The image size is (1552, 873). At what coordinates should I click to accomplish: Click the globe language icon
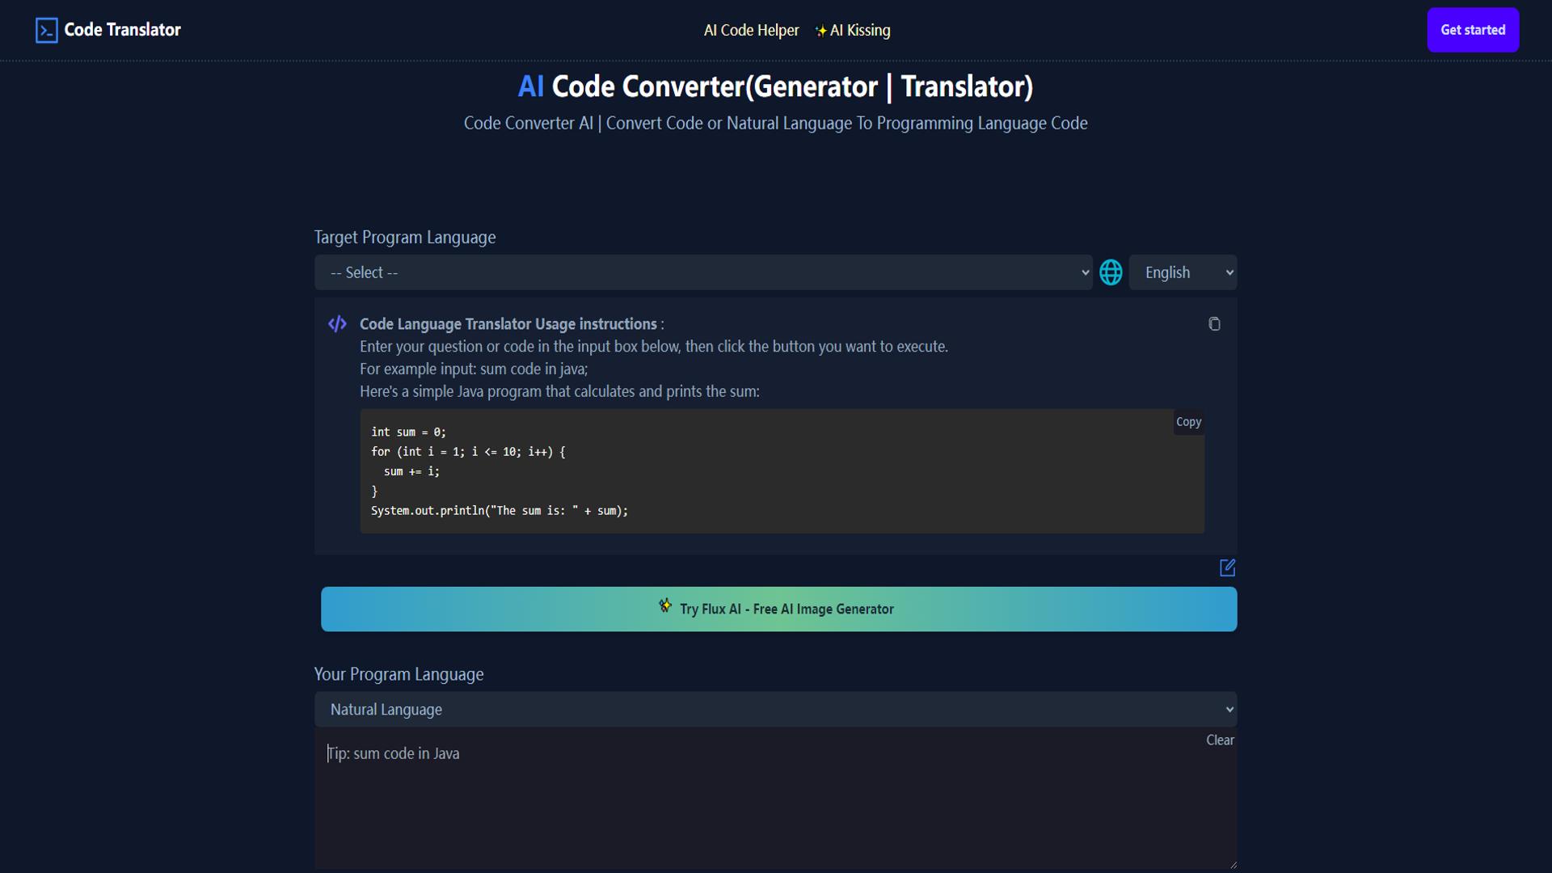[x=1111, y=272]
